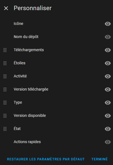
Task: Select the Nom du dépôt row label
Action: pos(26,37)
